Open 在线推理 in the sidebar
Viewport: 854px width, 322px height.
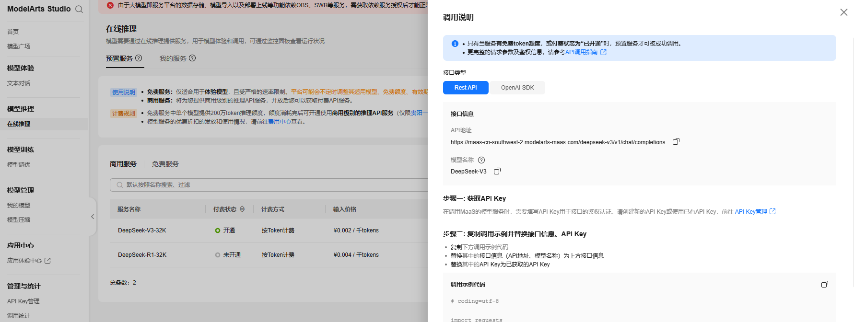coord(19,124)
